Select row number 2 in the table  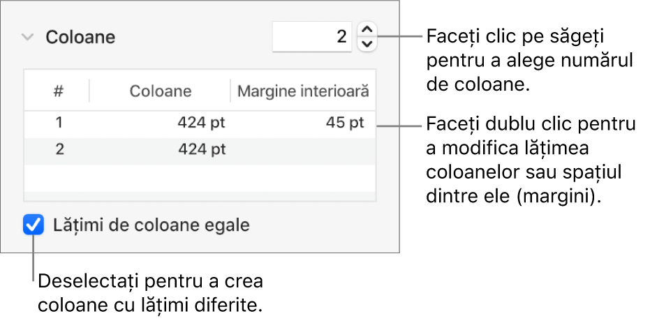[x=59, y=149]
